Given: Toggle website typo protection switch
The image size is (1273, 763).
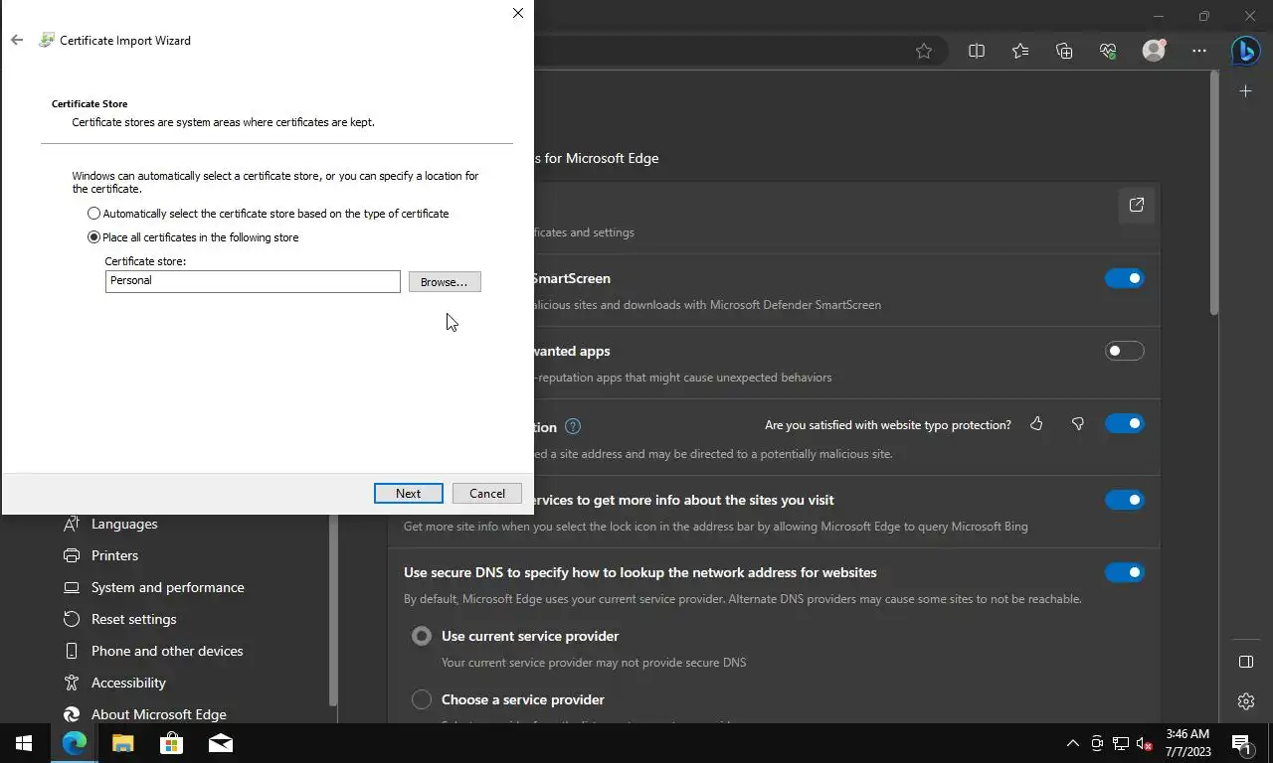Looking at the screenshot, I should [x=1125, y=424].
